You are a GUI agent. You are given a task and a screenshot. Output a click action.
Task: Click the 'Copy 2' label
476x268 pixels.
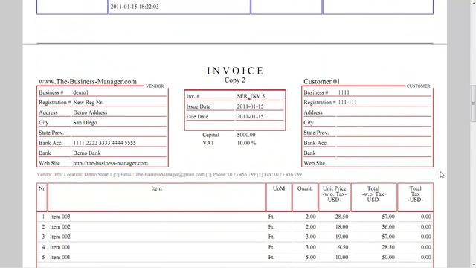pyautogui.click(x=235, y=80)
